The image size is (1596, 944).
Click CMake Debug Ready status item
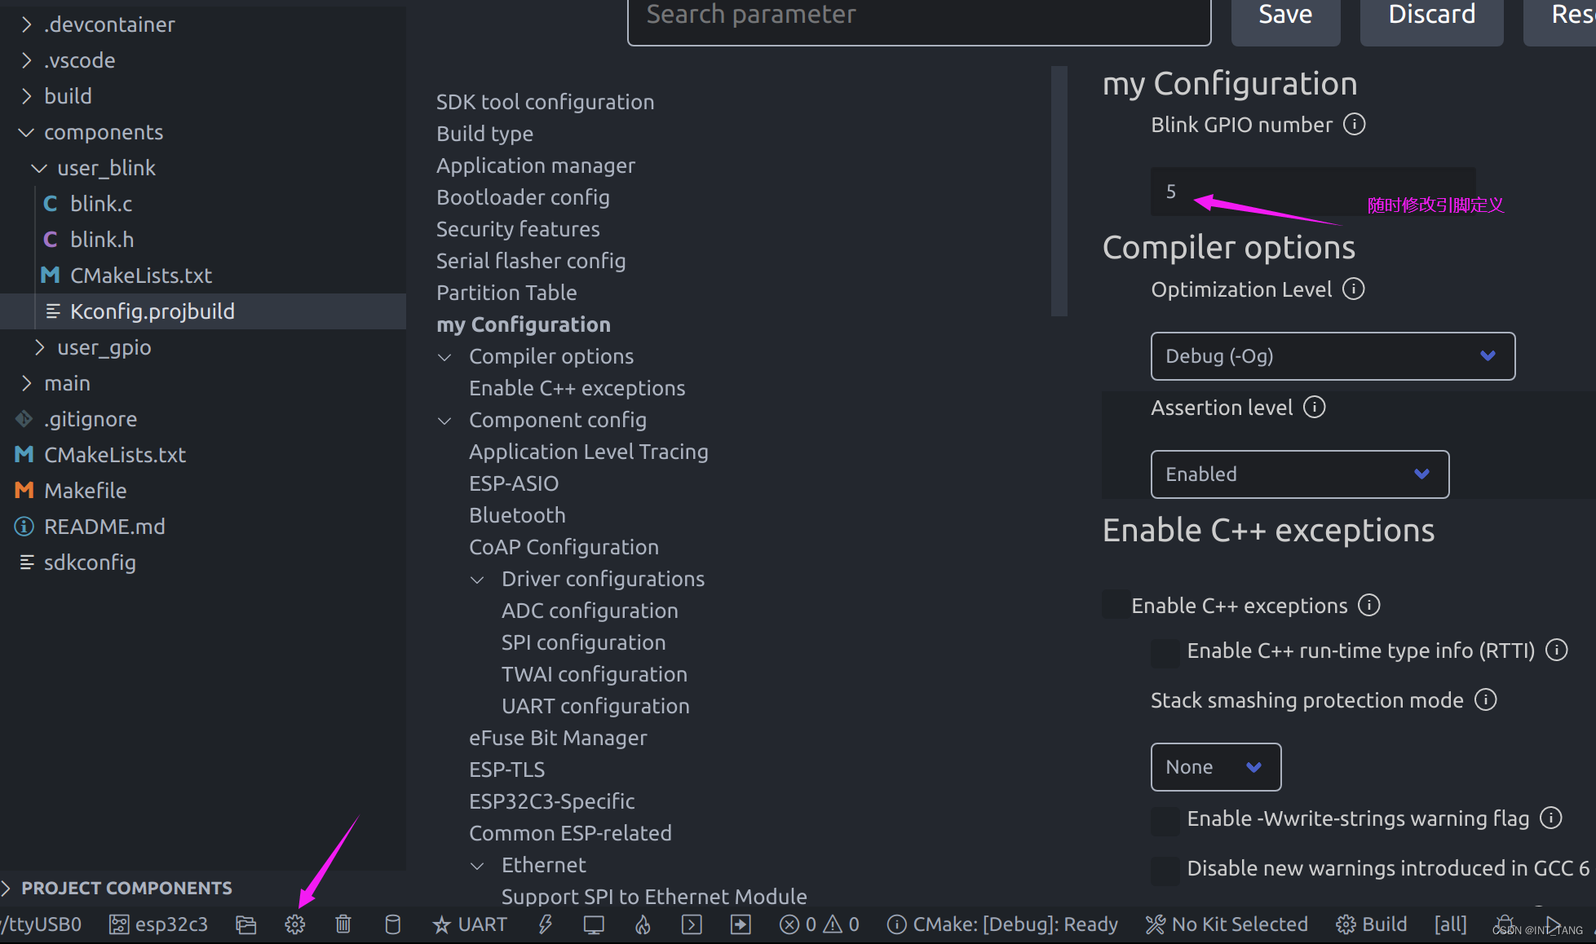tap(1002, 924)
